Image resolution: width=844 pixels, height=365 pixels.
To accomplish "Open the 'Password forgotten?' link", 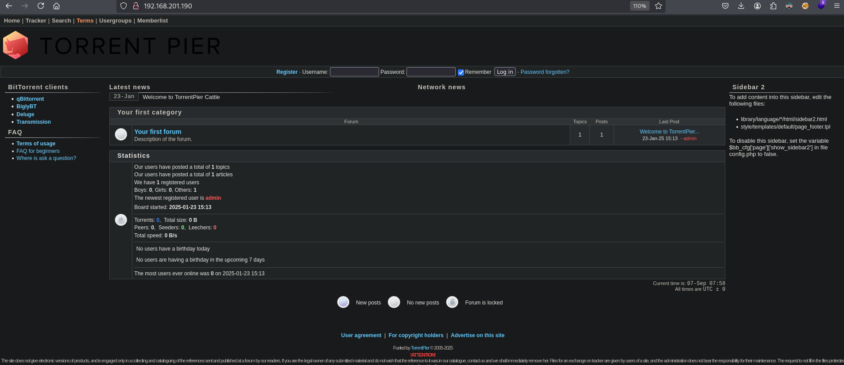I will [545, 72].
